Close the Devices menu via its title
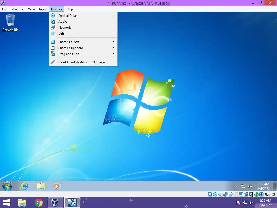Screen dimensions: 277x208 tap(57, 9)
